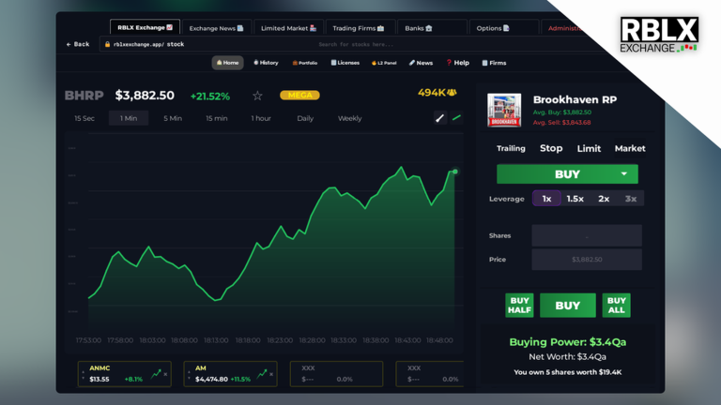Select the 5 Min chart interval

tap(173, 118)
